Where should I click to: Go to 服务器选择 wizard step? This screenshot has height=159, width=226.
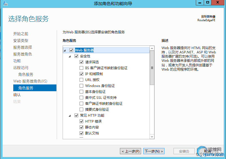[x=23, y=47]
